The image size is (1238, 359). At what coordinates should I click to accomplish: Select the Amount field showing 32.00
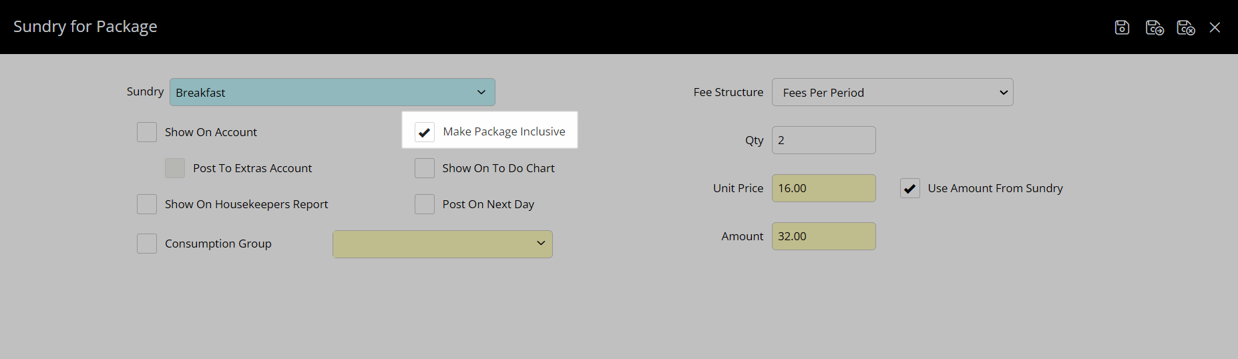point(823,236)
